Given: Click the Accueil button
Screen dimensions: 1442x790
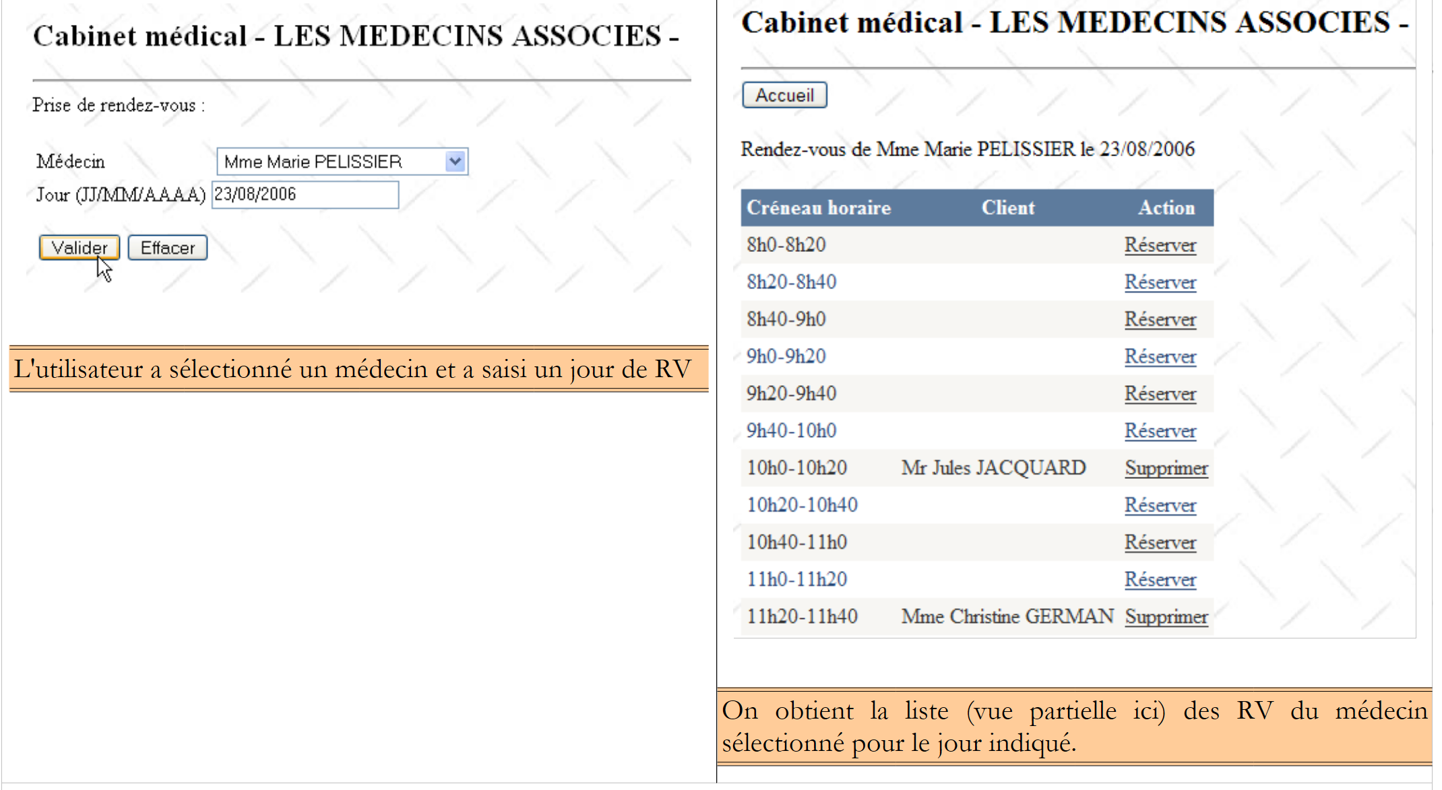Looking at the screenshot, I should (x=784, y=96).
